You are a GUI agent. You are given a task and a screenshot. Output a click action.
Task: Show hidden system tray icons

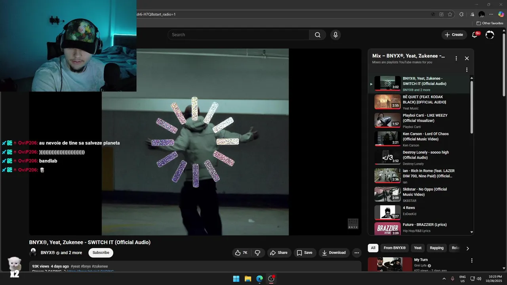coord(444,279)
